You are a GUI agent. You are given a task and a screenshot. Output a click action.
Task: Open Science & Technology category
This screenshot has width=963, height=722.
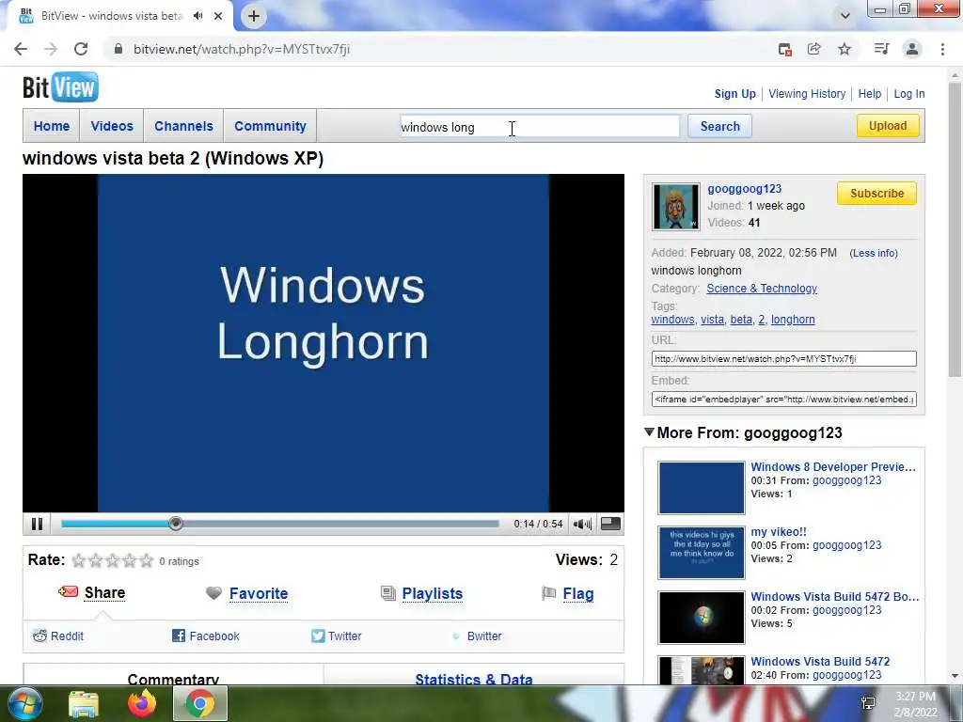pos(762,289)
